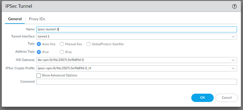Expand the Tunnel Interface dropdown arrow

tap(233, 37)
